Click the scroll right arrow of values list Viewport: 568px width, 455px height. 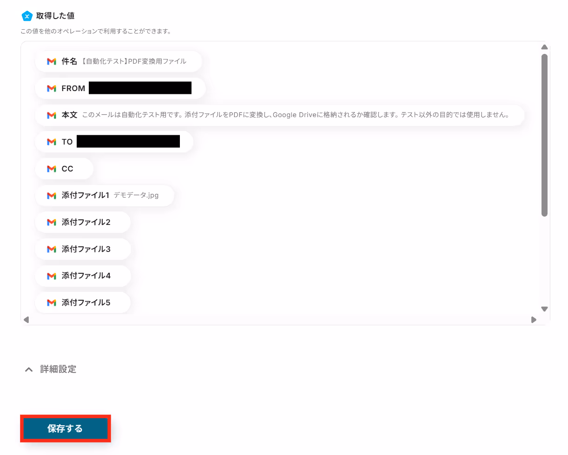tap(534, 320)
